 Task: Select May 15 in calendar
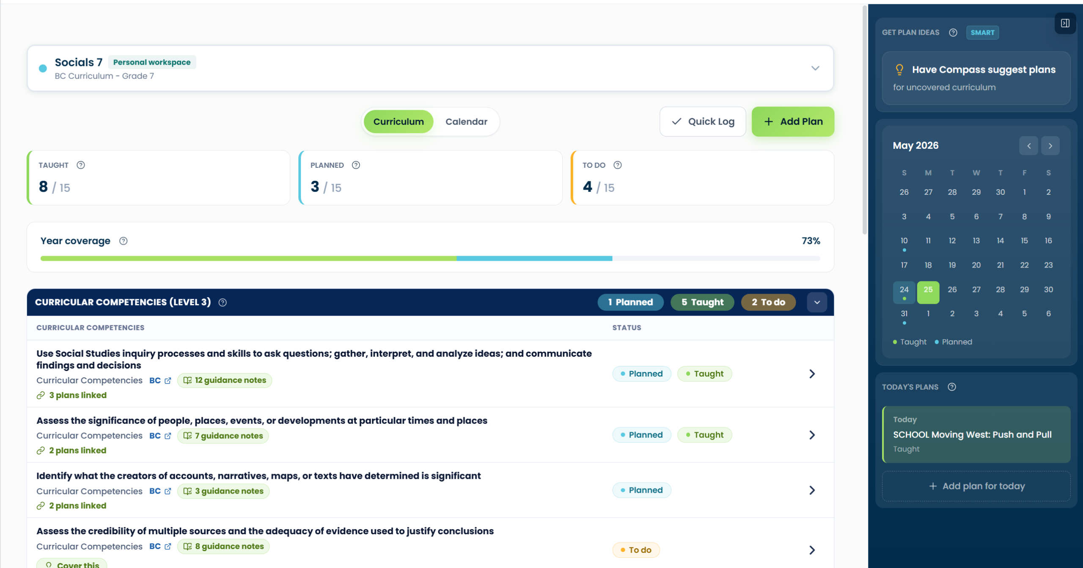(x=1024, y=241)
